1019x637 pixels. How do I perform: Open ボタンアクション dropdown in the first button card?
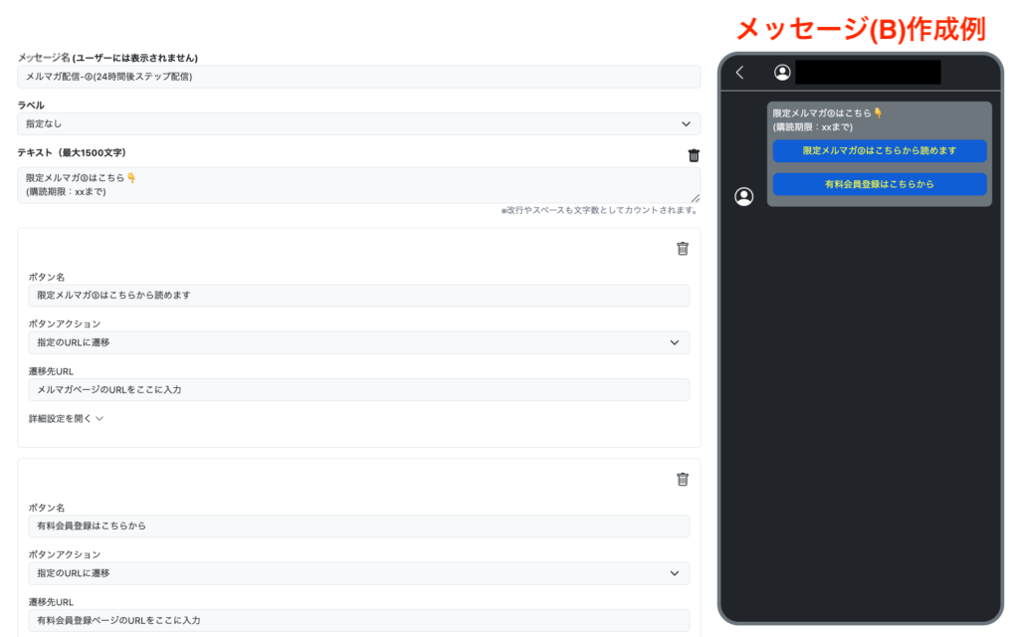pos(358,342)
